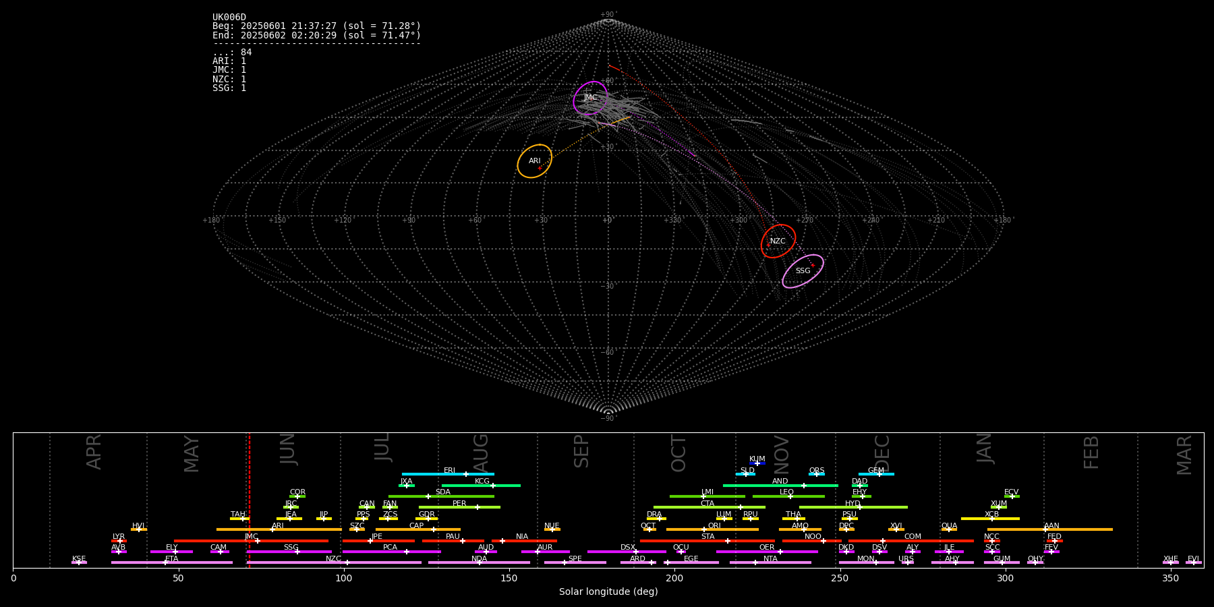Click the STA shower bar

click(x=707, y=540)
